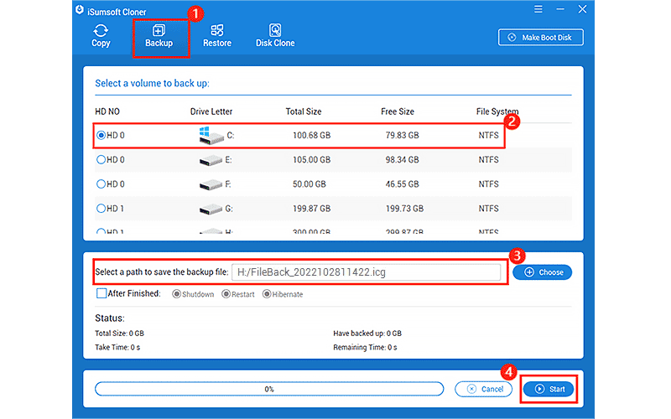Click the 0% backup progress bar
The height and width of the screenshot is (419, 671).
pyautogui.click(x=269, y=389)
